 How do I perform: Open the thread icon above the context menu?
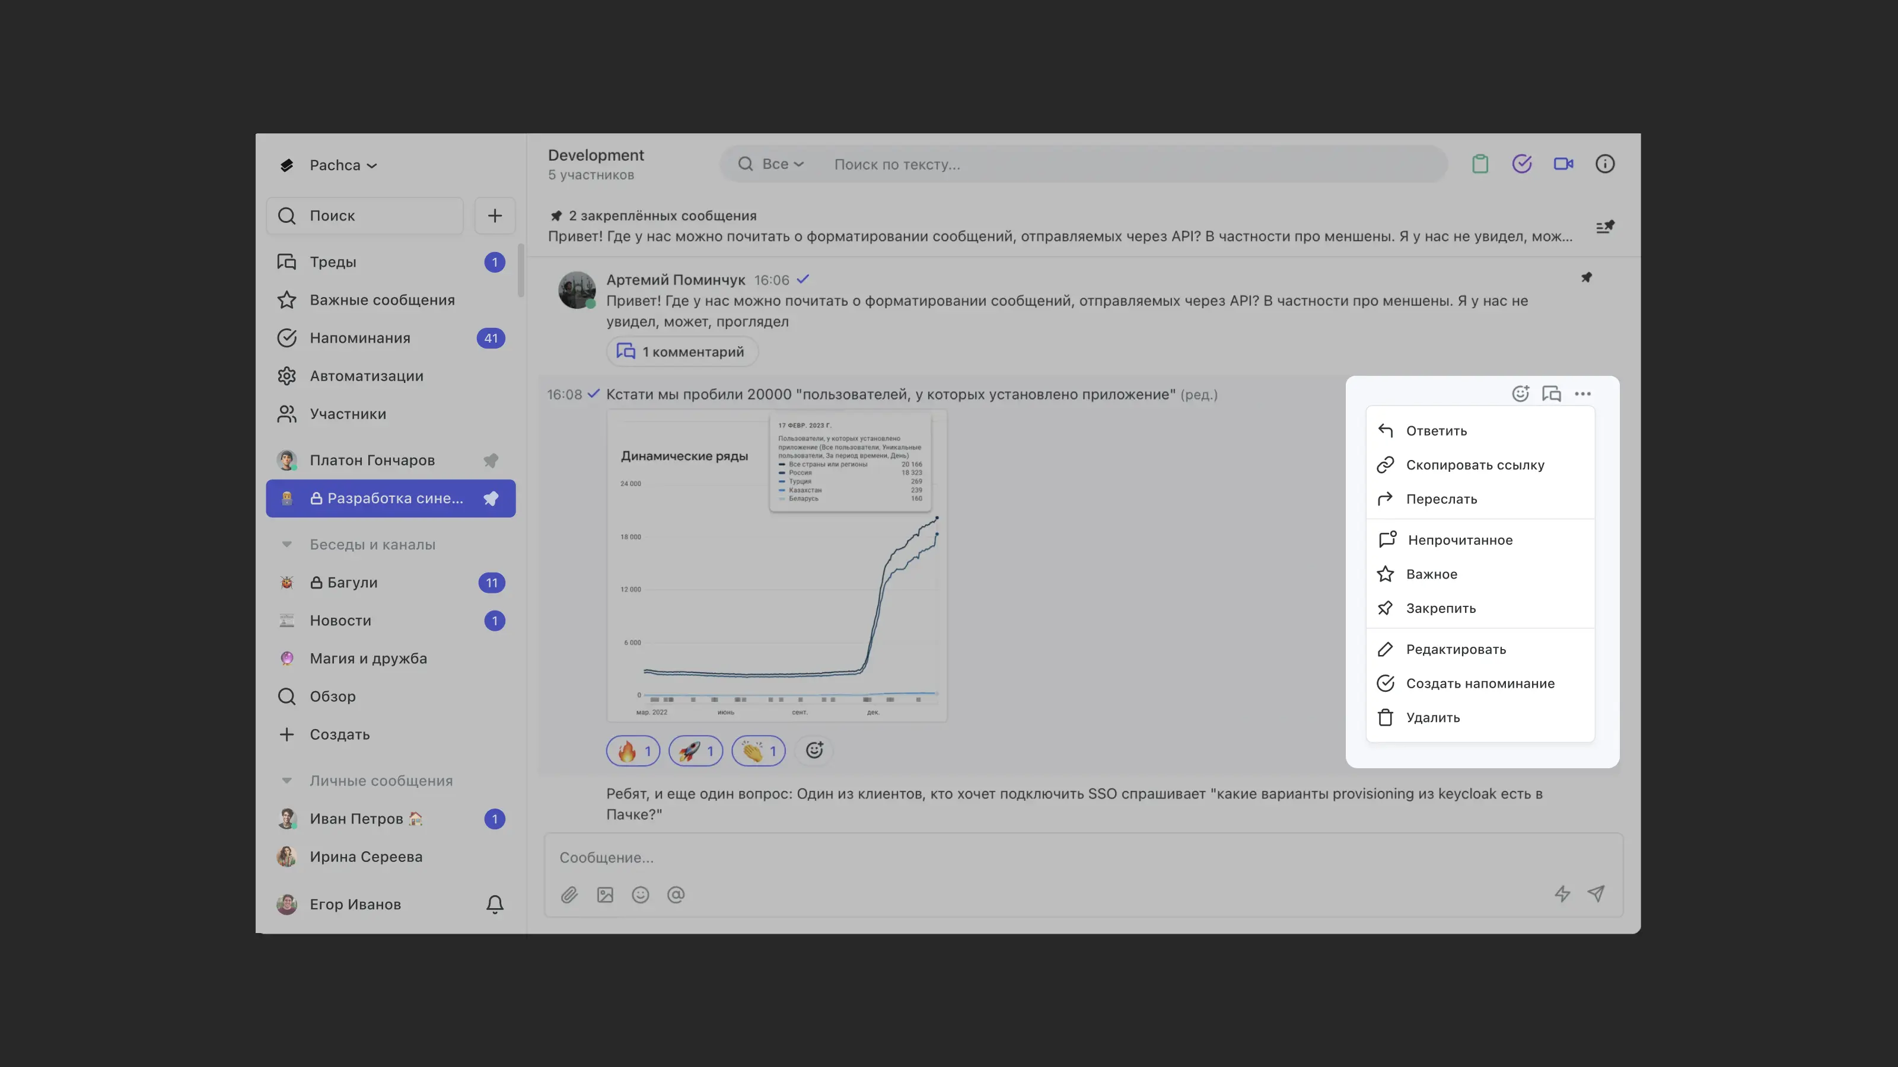tap(1551, 394)
